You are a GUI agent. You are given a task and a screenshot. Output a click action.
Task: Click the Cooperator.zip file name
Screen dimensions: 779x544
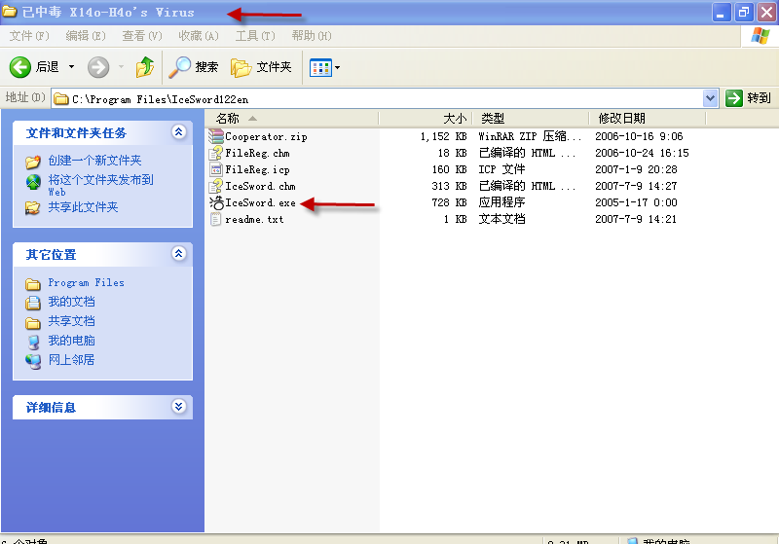click(266, 136)
